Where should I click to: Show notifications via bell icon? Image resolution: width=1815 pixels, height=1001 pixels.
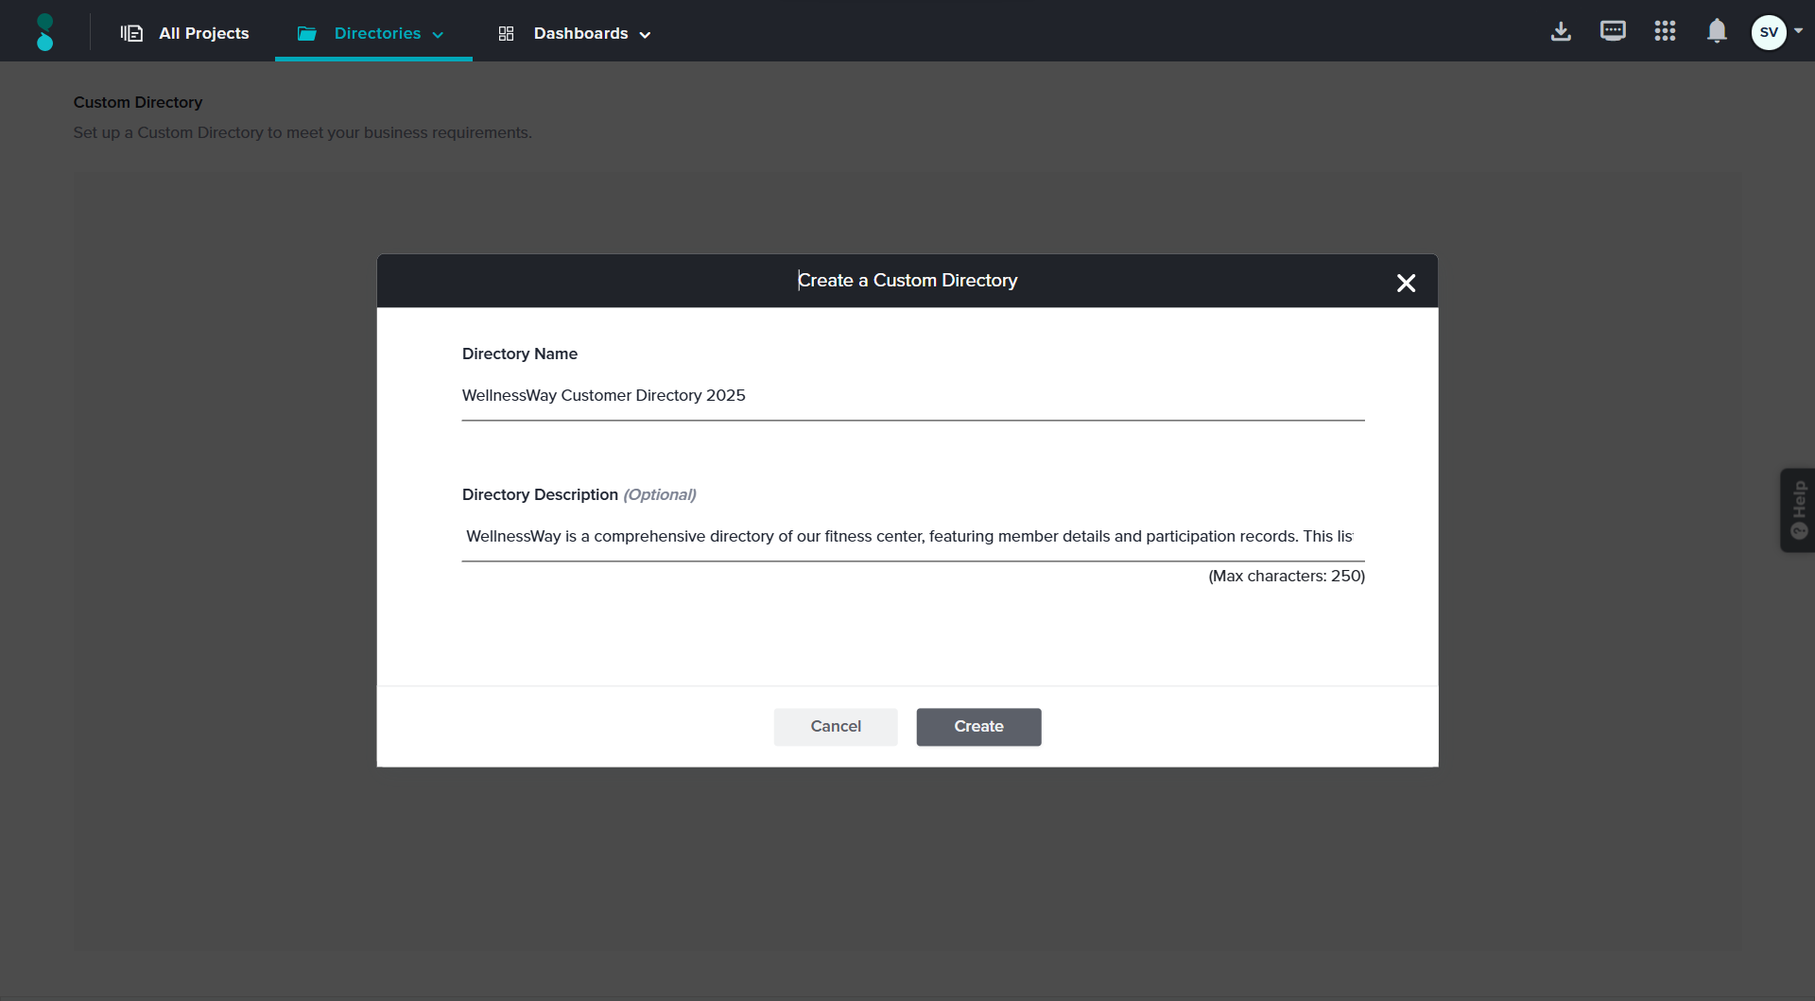1717,31
